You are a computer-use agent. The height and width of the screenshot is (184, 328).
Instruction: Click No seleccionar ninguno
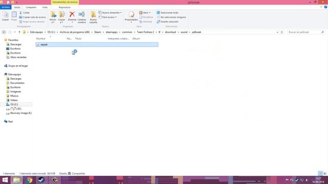[x=171, y=17]
